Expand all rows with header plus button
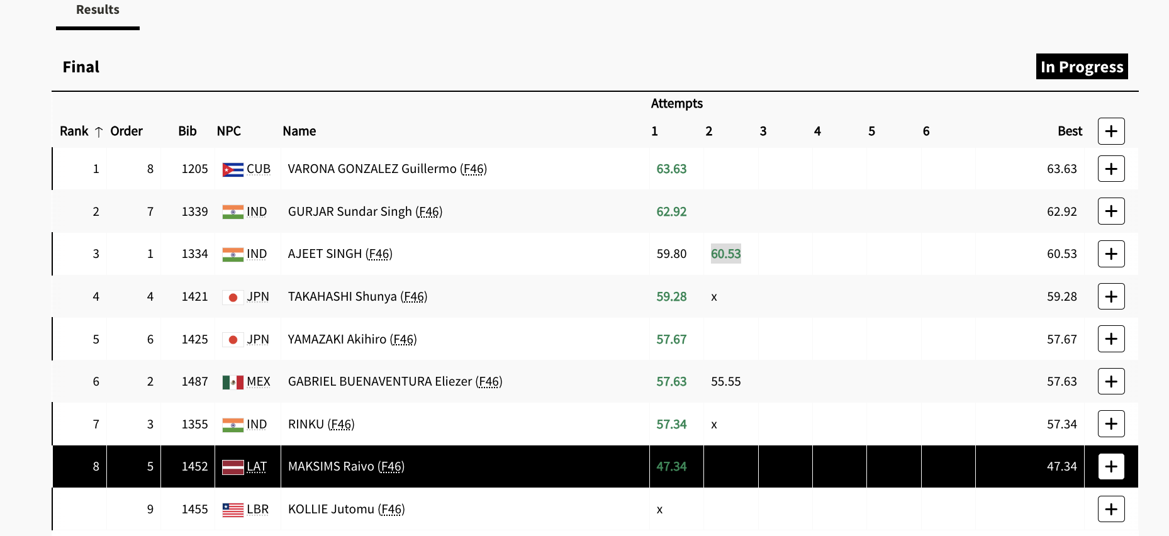Screen dimensions: 1169x536 1110,131
